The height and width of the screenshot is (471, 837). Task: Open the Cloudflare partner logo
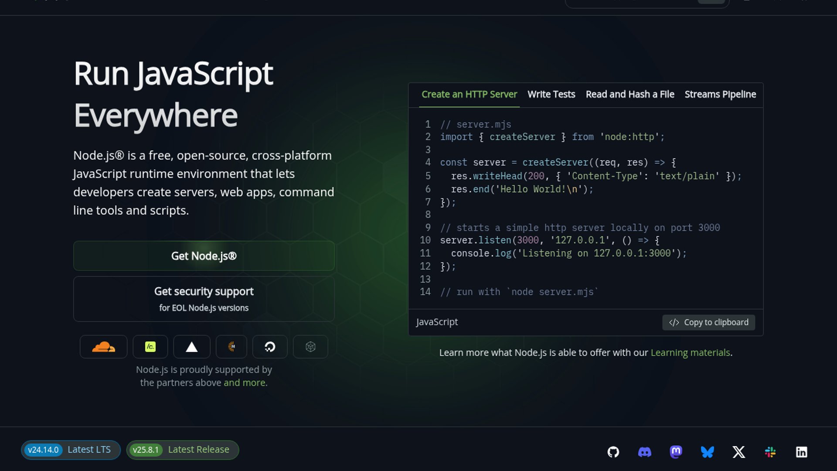click(103, 347)
